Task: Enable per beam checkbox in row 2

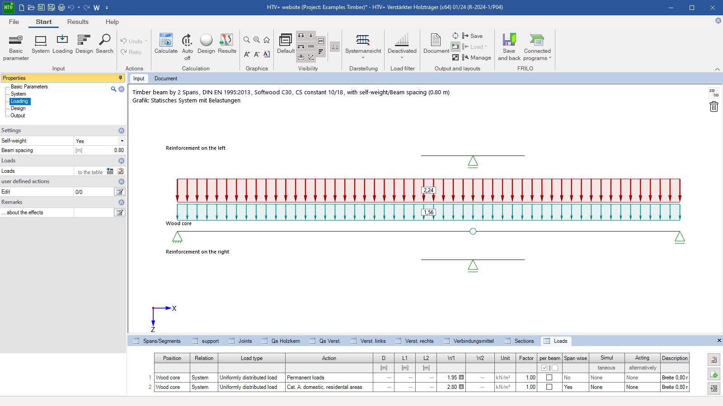Action: tap(549, 387)
